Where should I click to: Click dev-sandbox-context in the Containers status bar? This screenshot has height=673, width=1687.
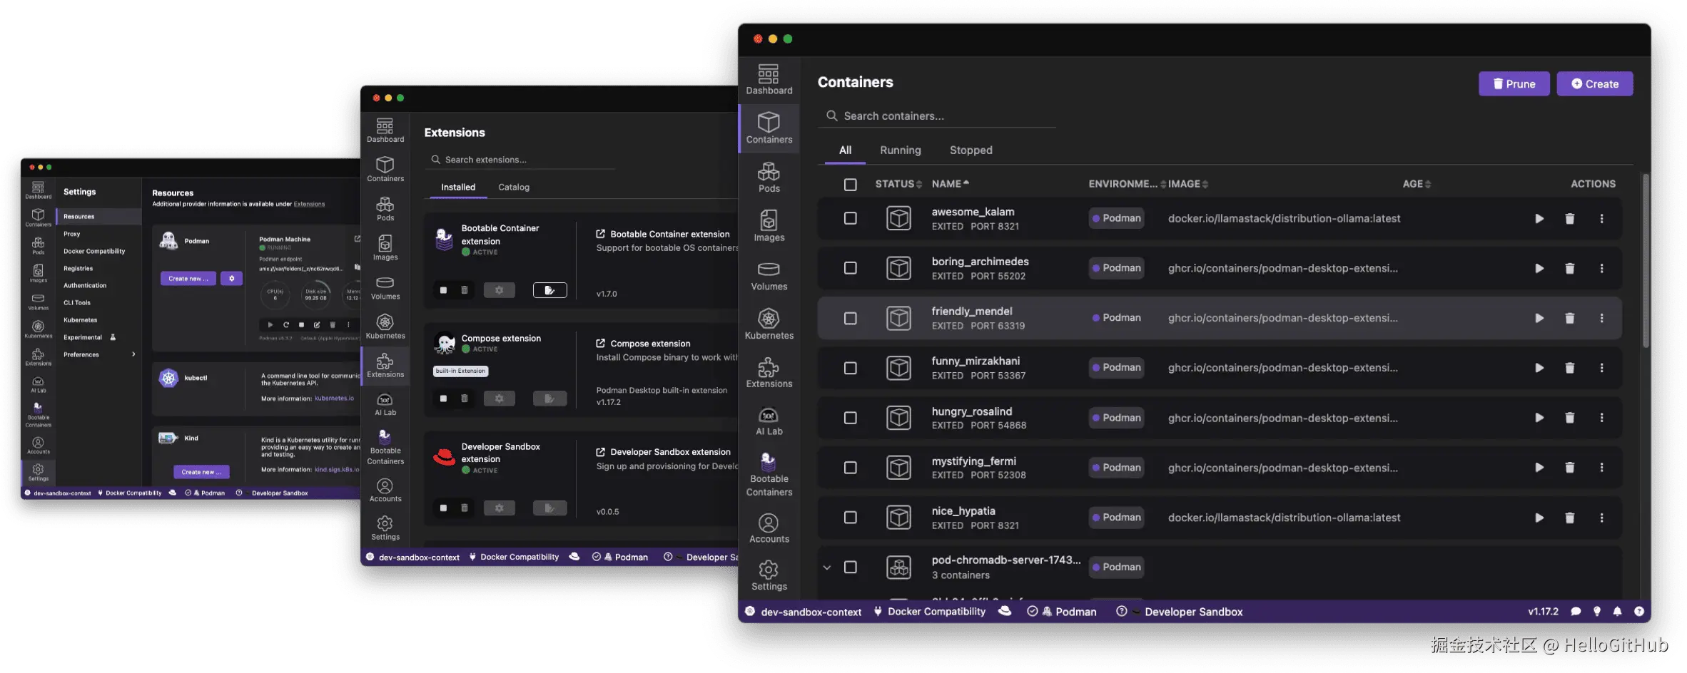[x=803, y=612]
